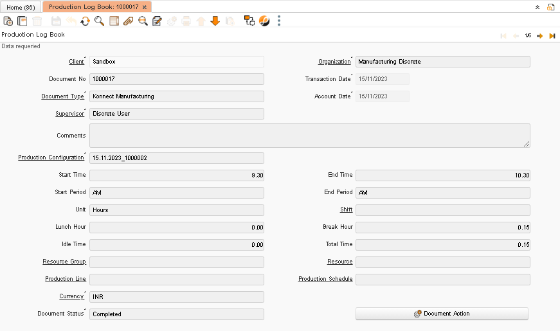The image size is (560, 331).
Task: Click the orange down arrow Detail record icon
Action: point(215,21)
